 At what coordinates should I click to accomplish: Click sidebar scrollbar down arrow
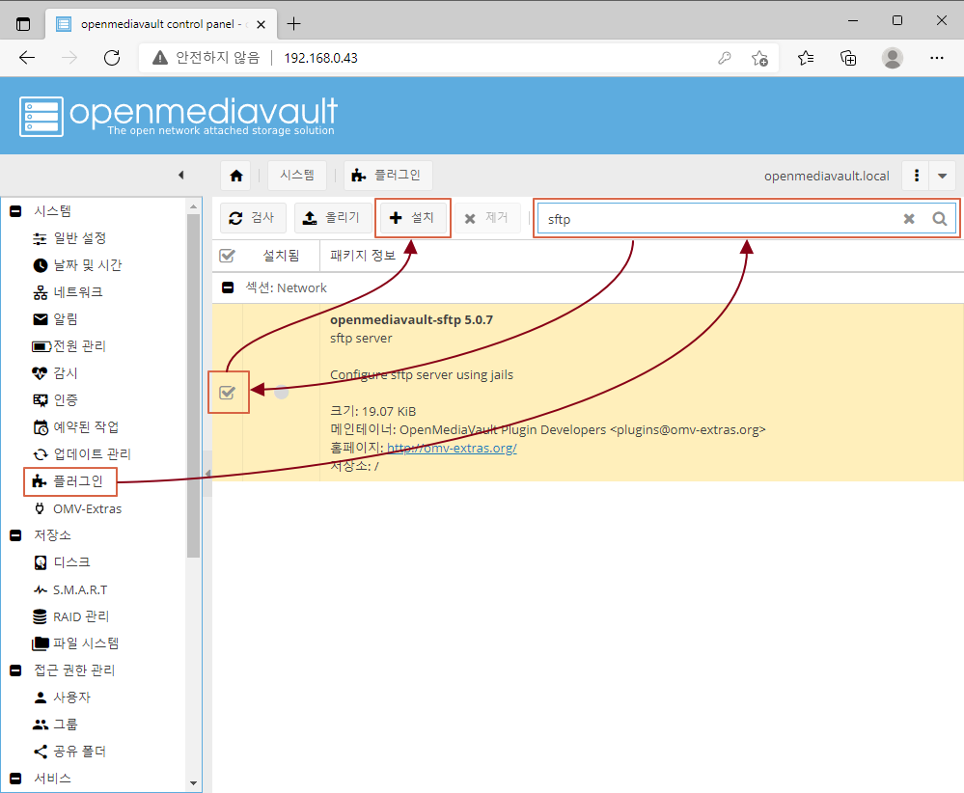(x=194, y=783)
